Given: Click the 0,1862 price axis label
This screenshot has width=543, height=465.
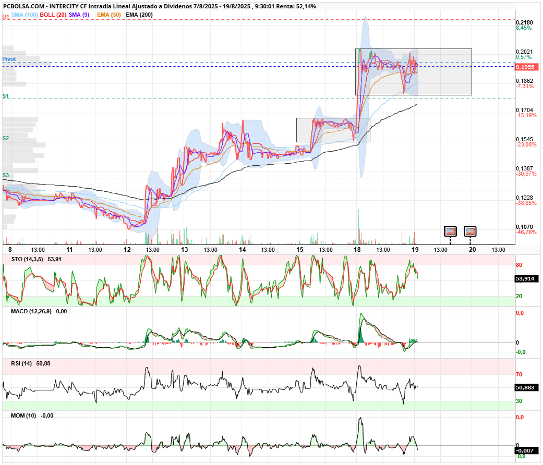Looking at the screenshot, I should click(x=524, y=81).
